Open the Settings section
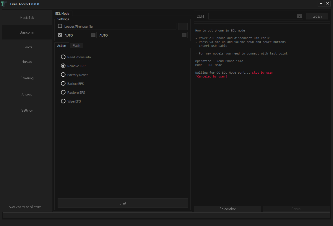Screen dimensions: 333x226 (27, 110)
